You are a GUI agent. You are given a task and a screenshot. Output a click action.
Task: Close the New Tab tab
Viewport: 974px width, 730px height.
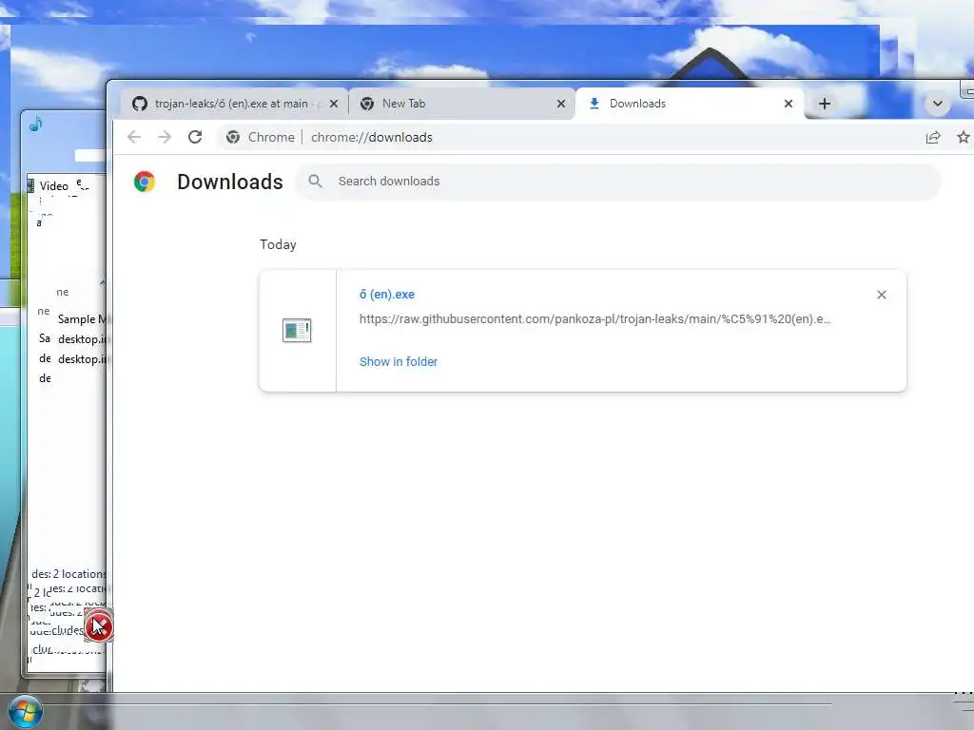(561, 104)
